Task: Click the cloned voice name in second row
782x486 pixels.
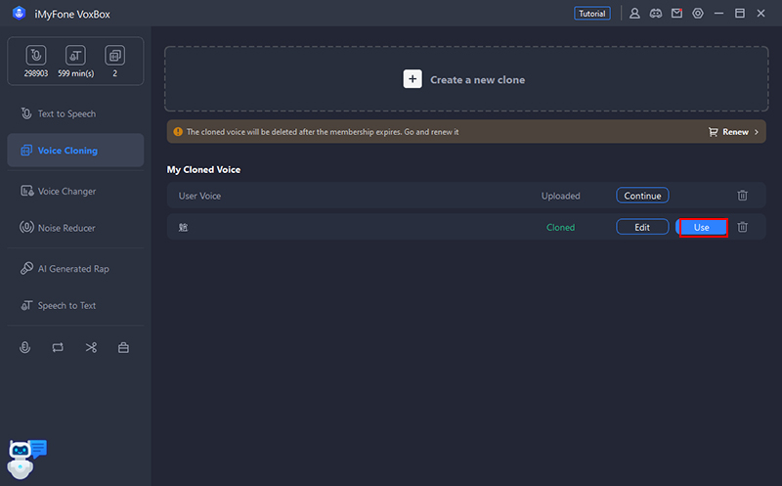Action: (183, 228)
